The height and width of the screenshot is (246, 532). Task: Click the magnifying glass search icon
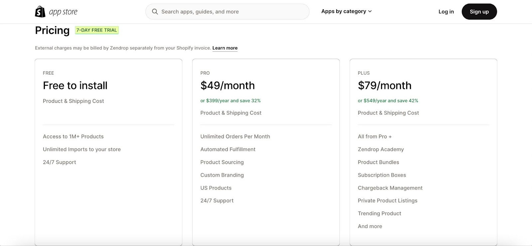point(155,12)
